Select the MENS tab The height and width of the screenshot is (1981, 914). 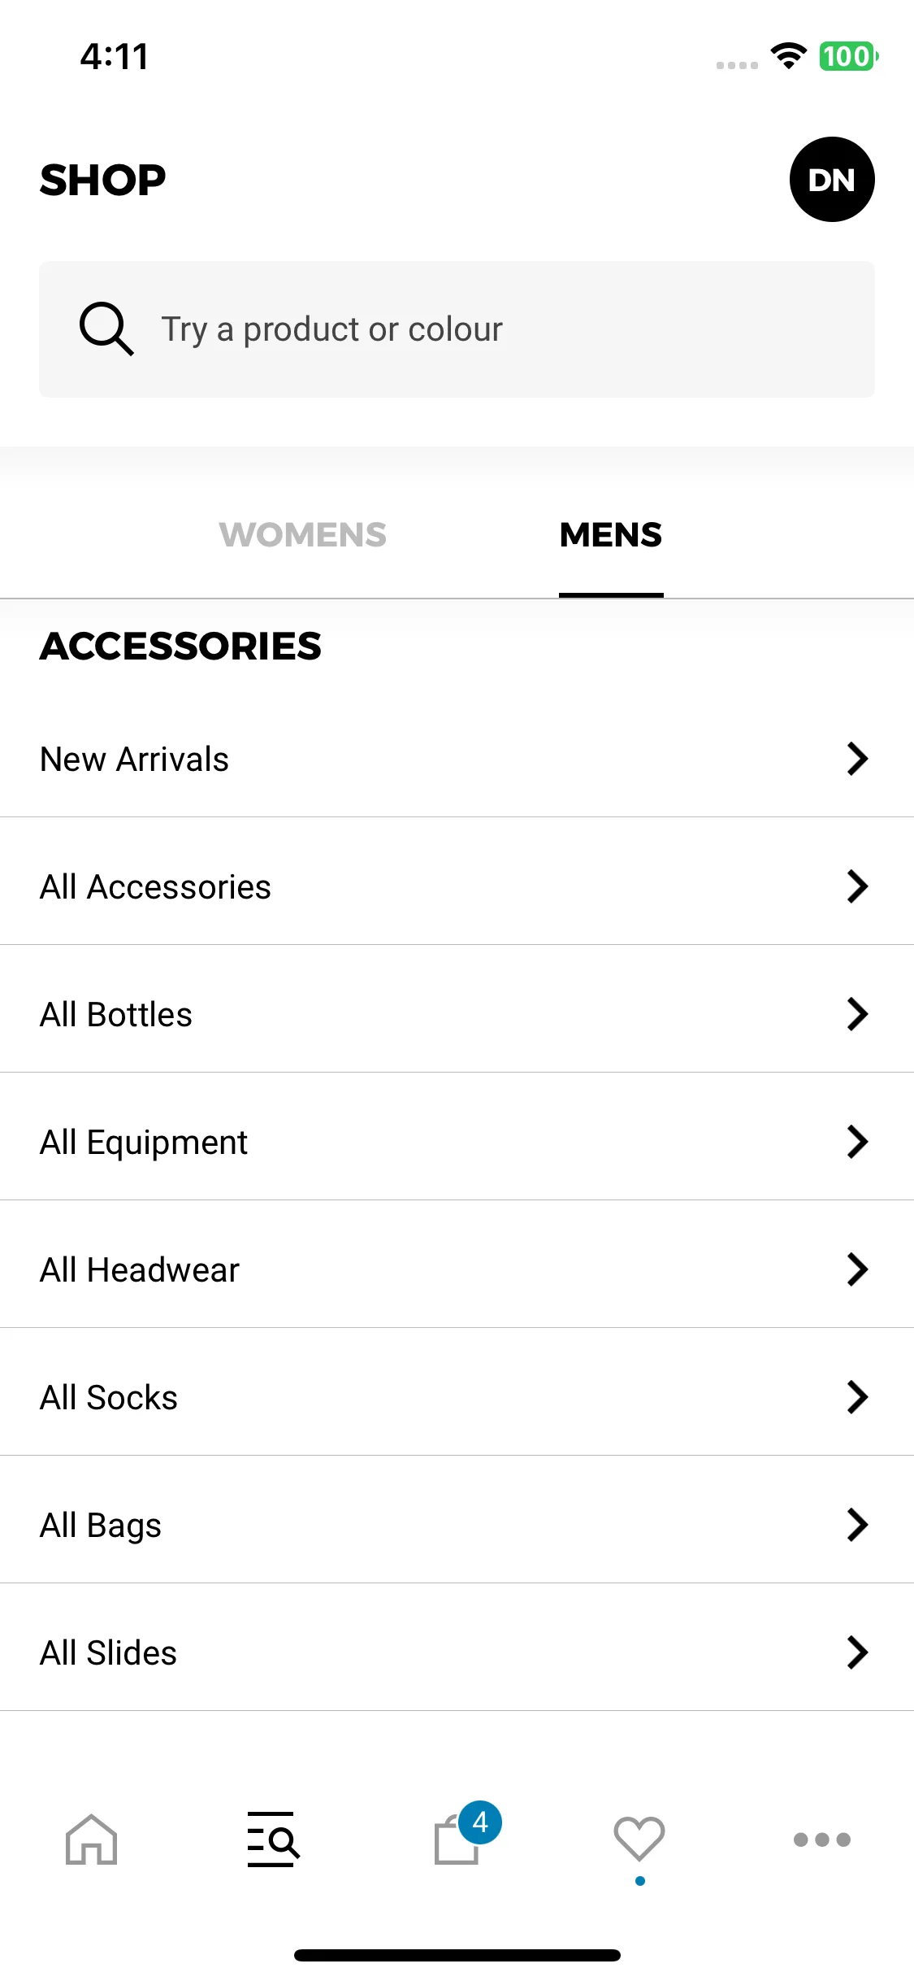click(x=611, y=535)
